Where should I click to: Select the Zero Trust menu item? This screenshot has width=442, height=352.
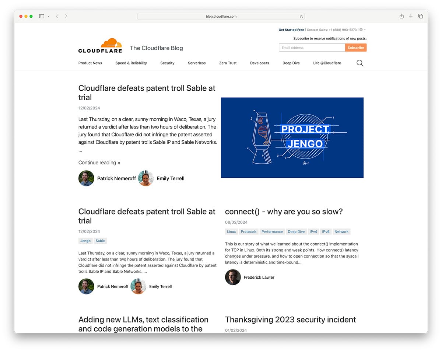(x=228, y=63)
